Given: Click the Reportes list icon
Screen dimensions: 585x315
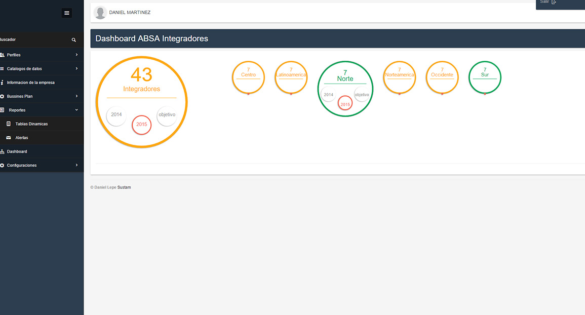Looking at the screenshot, I should pyautogui.click(x=2, y=110).
